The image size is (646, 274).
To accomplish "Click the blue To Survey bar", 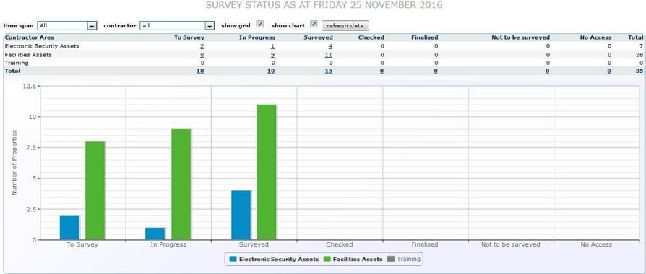I will click(69, 227).
